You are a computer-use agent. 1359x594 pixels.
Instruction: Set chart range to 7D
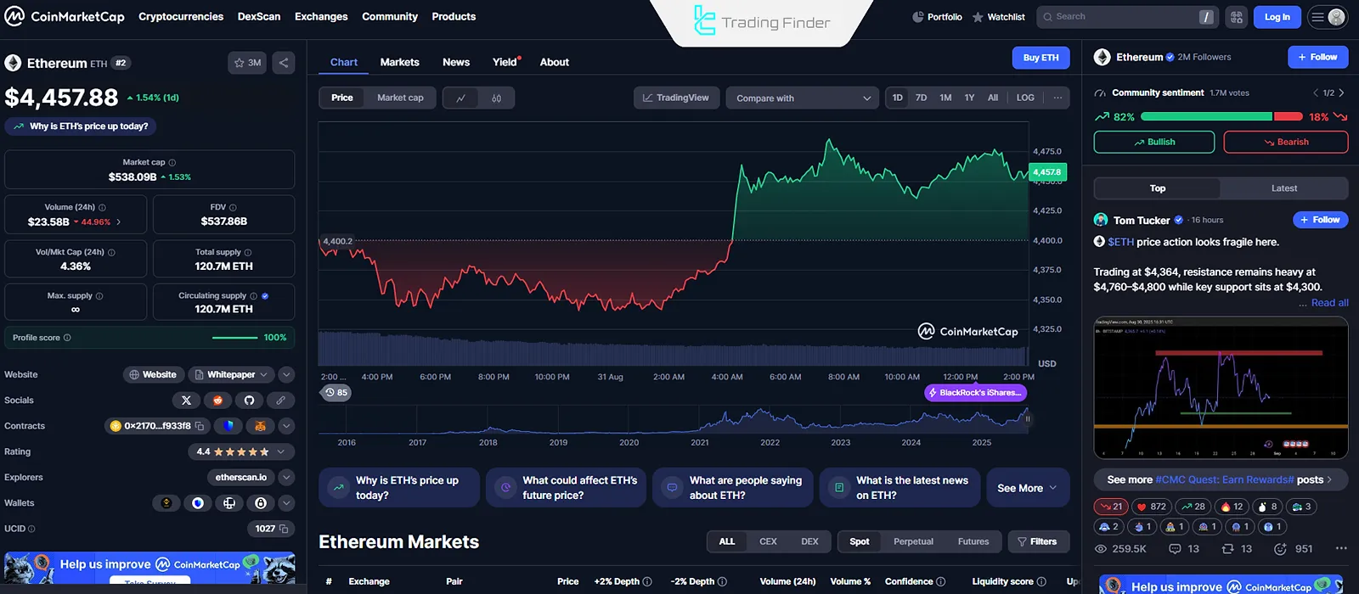pos(922,98)
